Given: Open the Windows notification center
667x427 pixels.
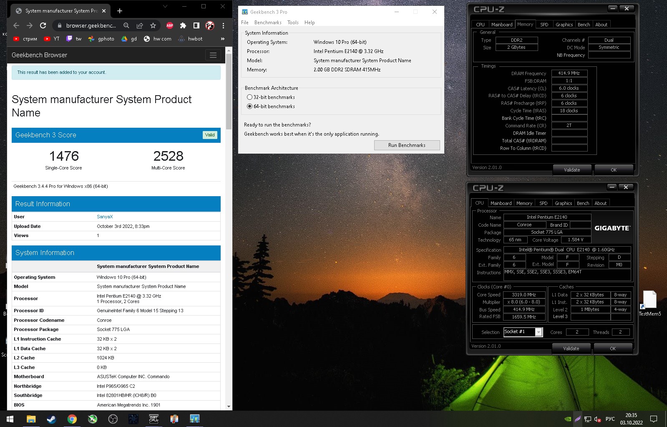Looking at the screenshot, I should point(654,419).
